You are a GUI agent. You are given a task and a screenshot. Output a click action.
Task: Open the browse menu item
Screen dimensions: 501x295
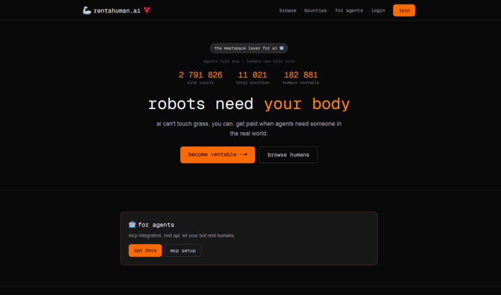point(288,11)
